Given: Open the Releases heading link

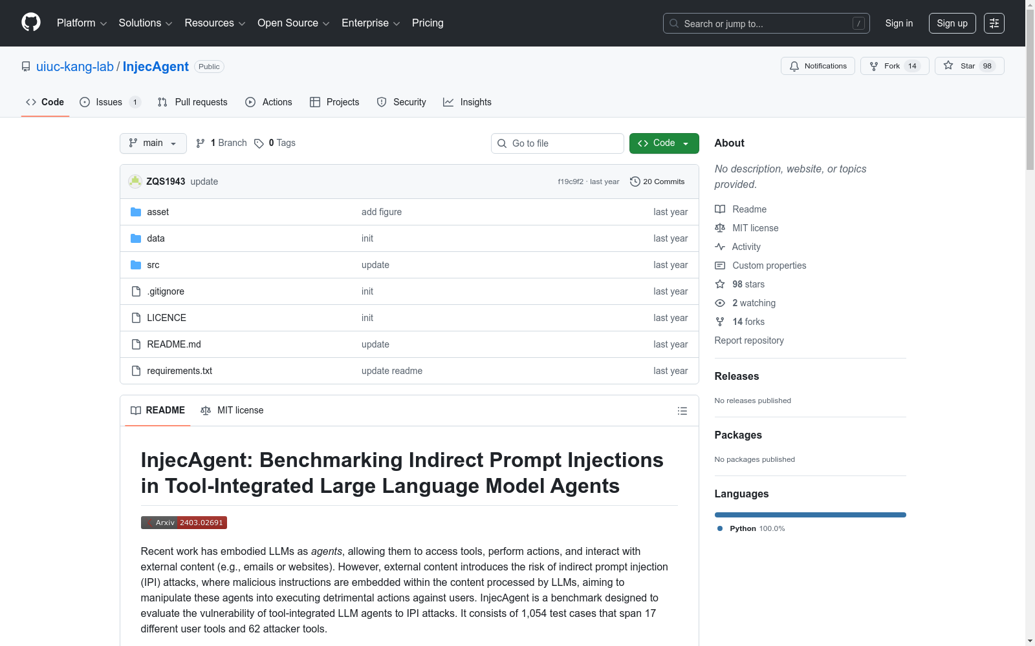Looking at the screenshot, I should click(737, 376).
